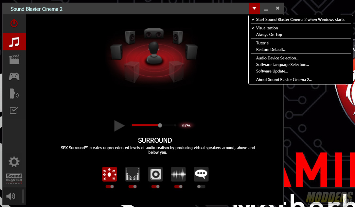The image size is (355, 207).
Task: Select the Smart Volume waveform icon
Action: click(178, 174)
